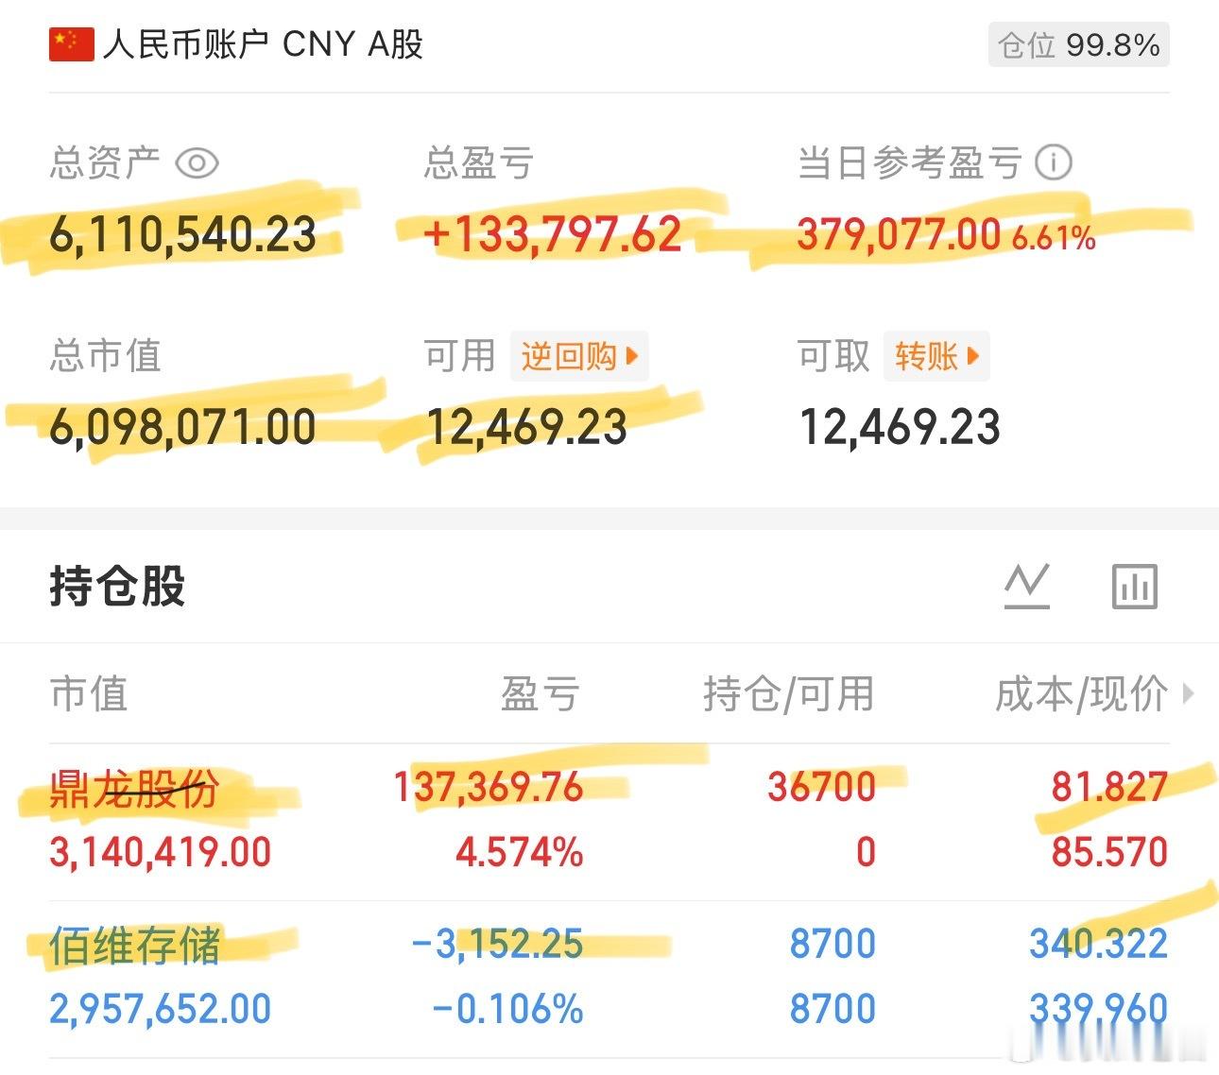
Task: Click 佰维存储 loss percent -0.106%
Action: tap(507, 1009)
